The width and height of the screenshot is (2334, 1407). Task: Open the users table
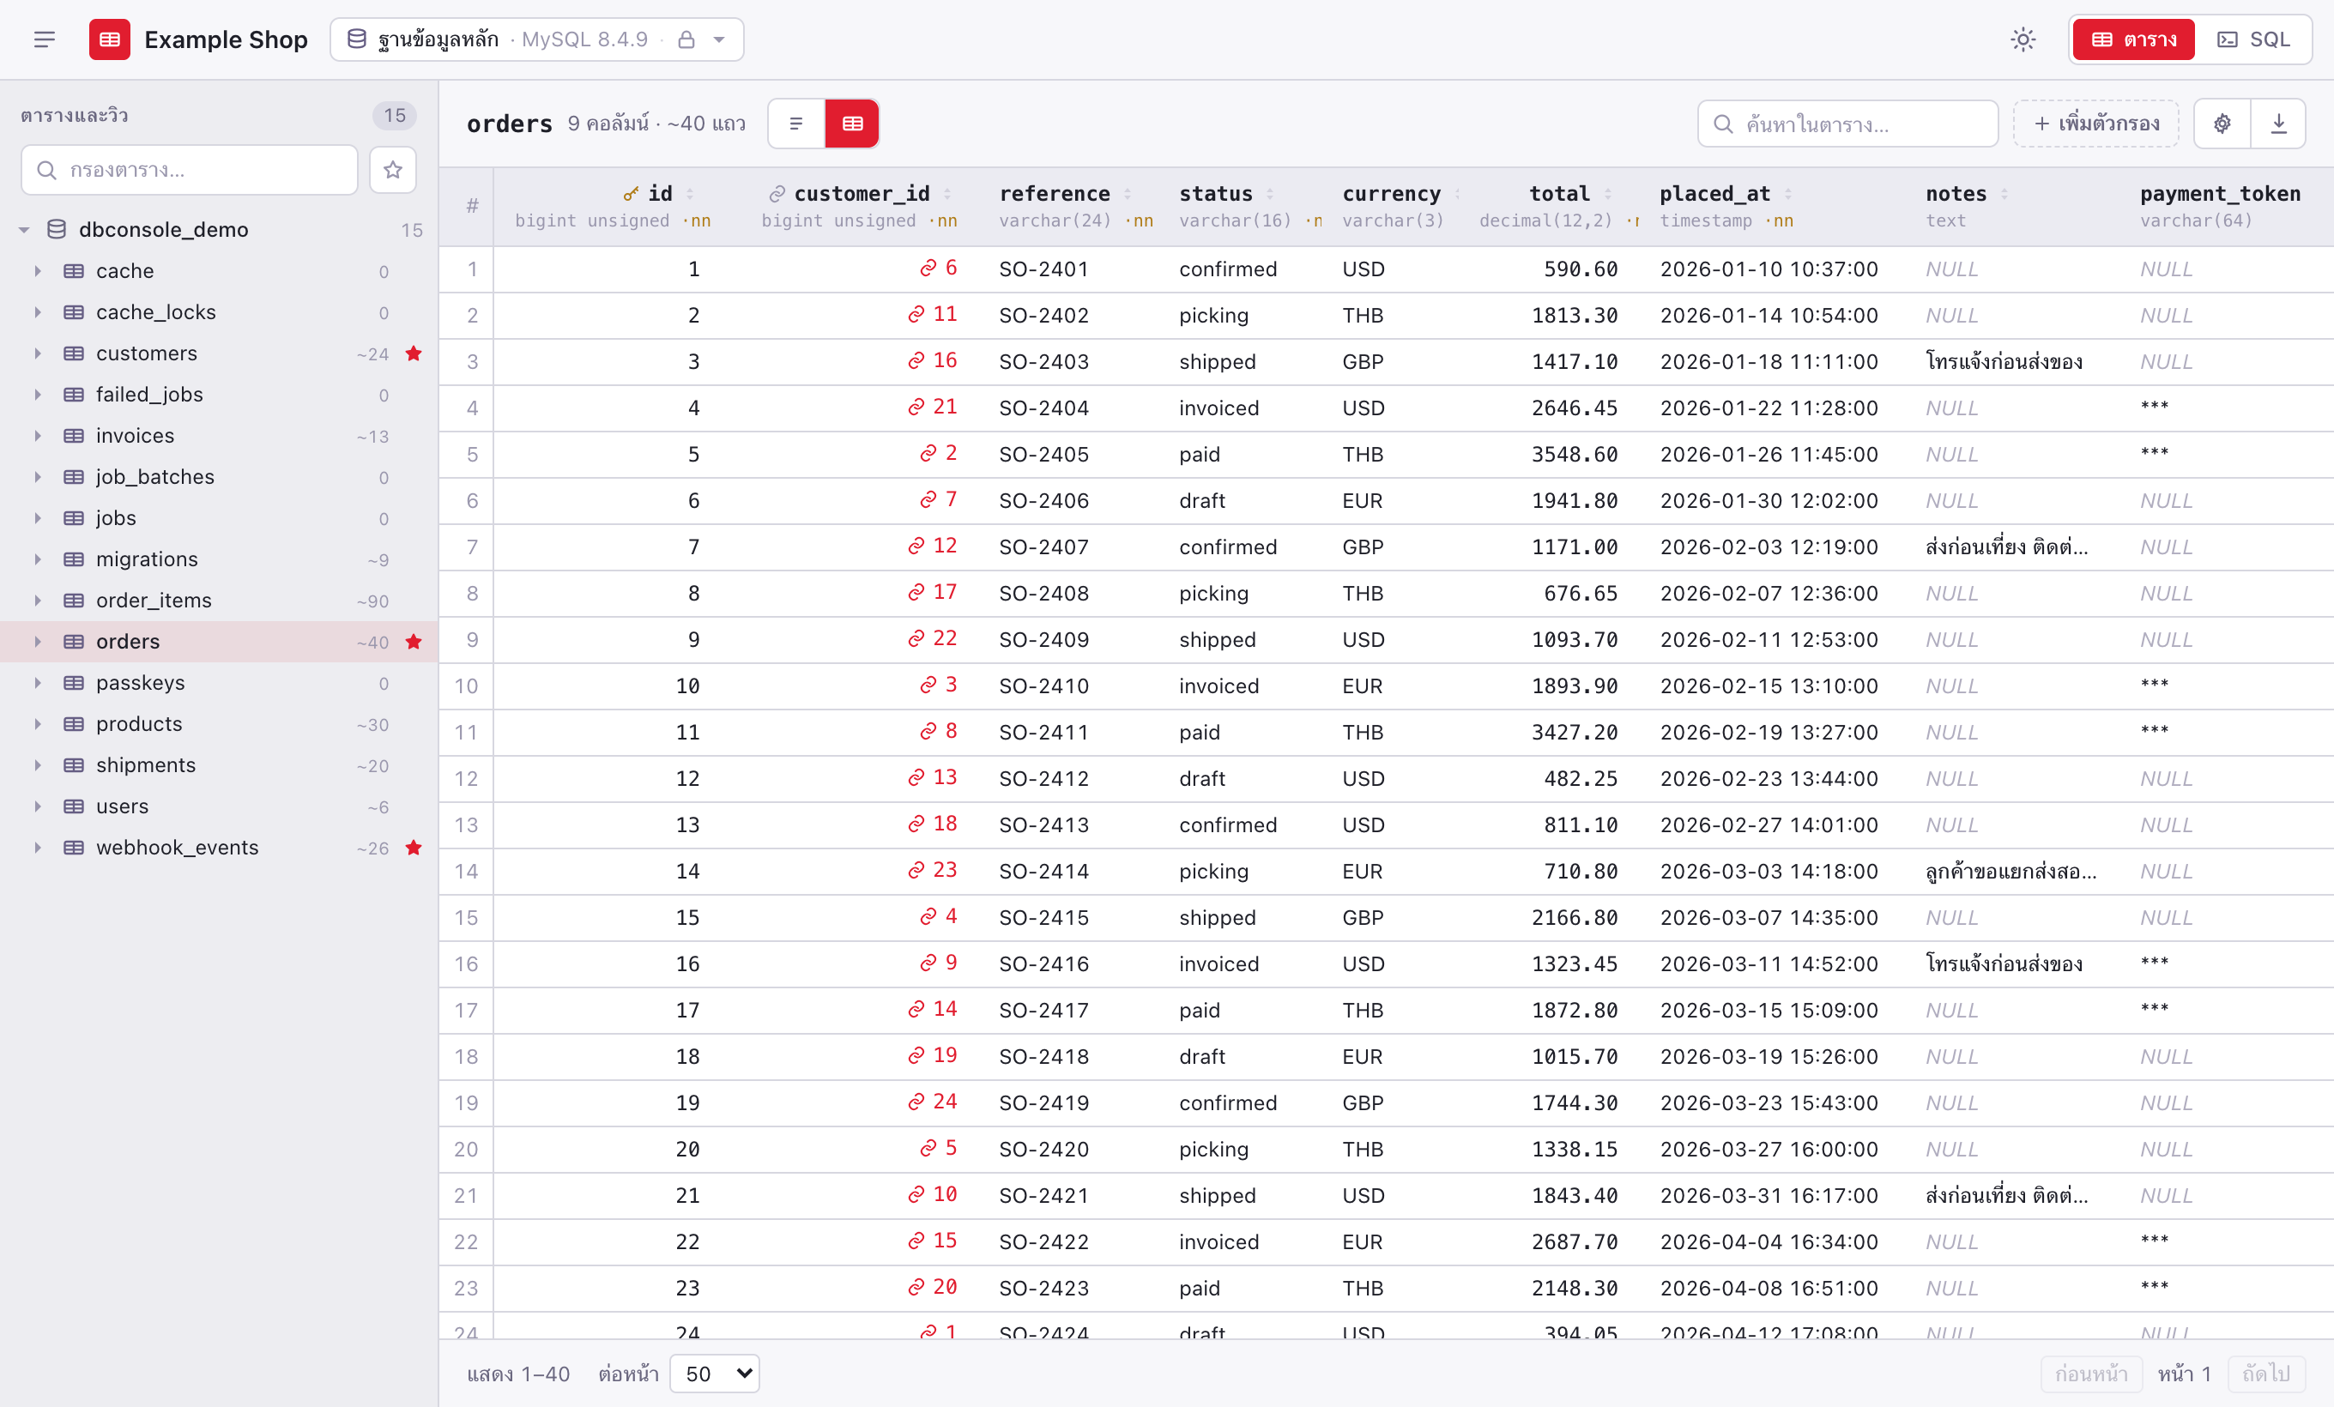[x=122, y=806]
